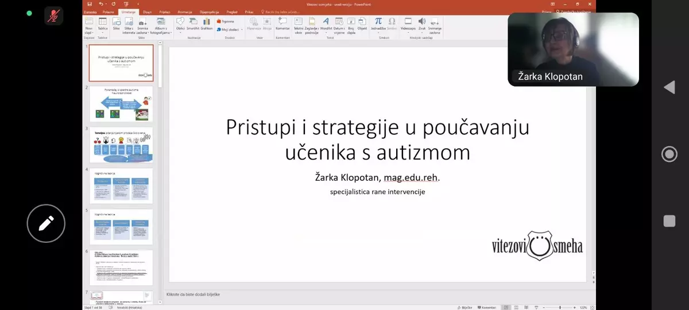Screen dimensions: 689x310
Task: Unmute the microphone in the call overlay
Action: click(54, 15)
